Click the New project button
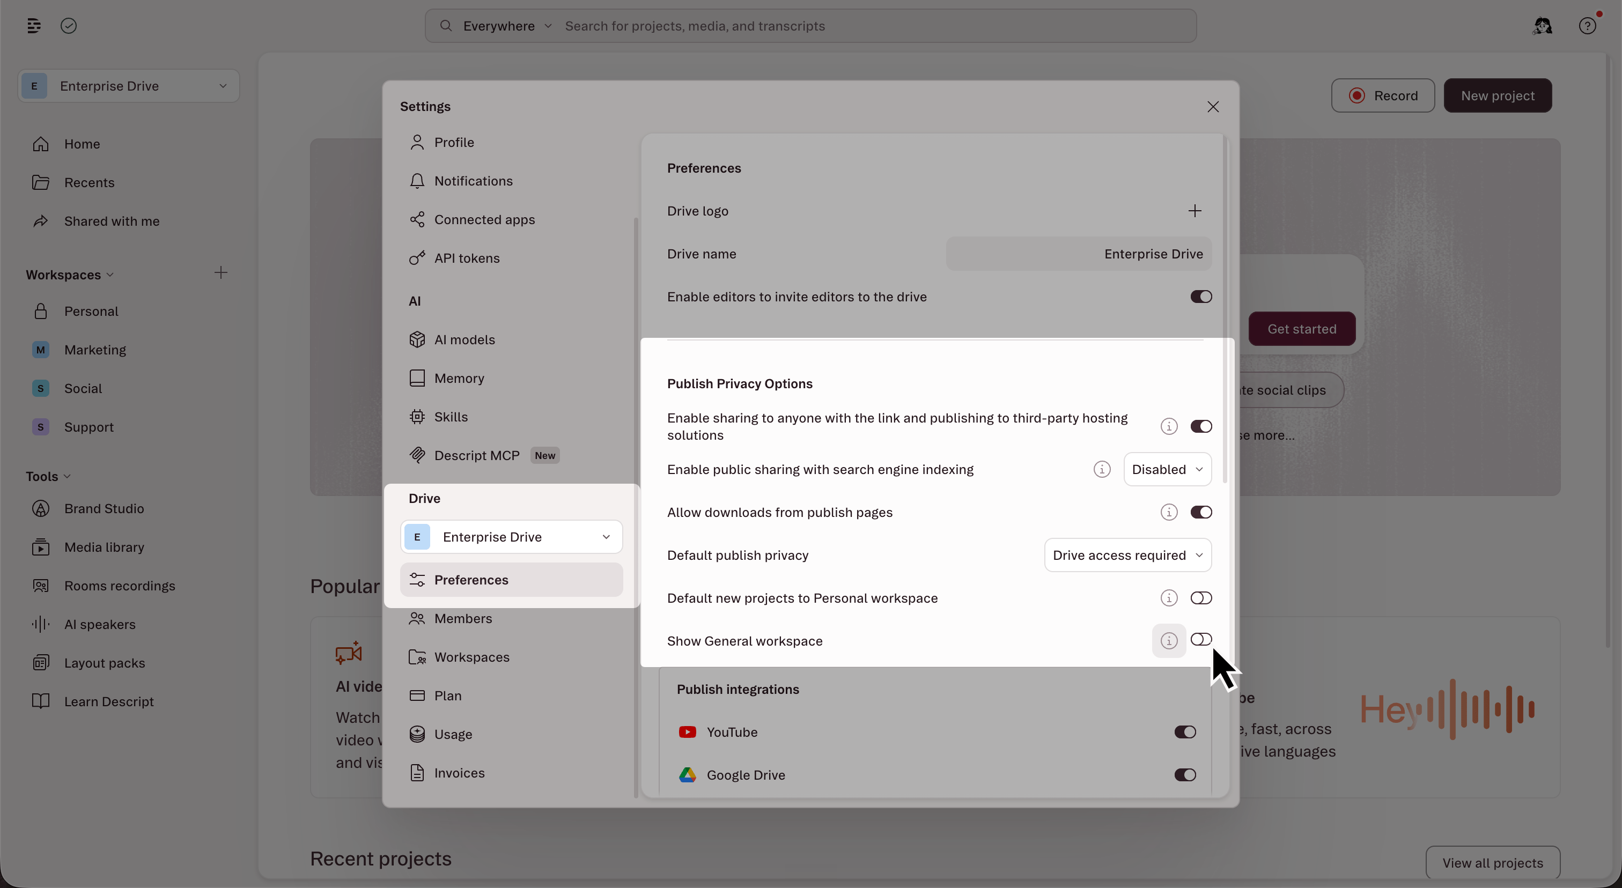The image size is (1622, 888). click(1498, 95)
